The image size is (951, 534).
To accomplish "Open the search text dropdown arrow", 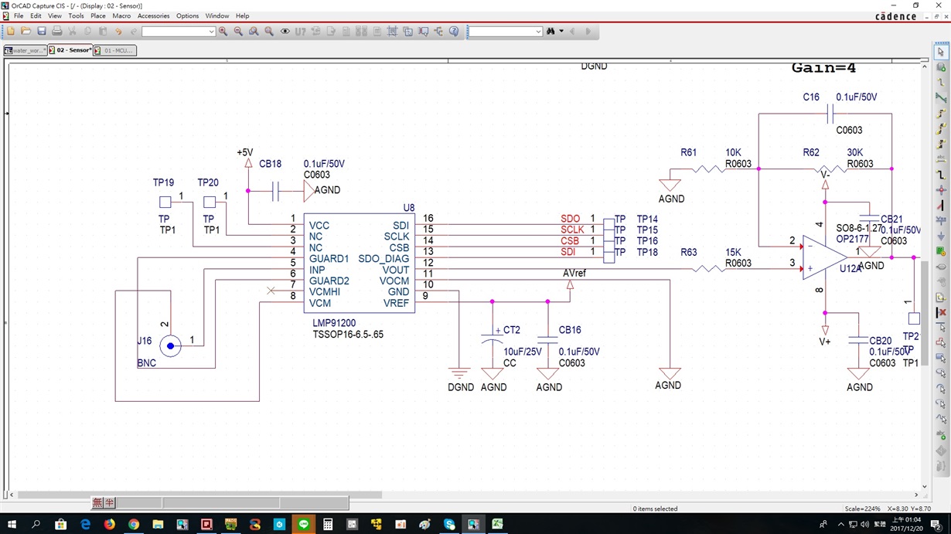I will click(538, 32).
